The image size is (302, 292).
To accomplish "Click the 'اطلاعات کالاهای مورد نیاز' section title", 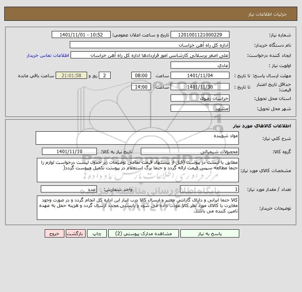I will pyautogui.click(x=262, y=126).
